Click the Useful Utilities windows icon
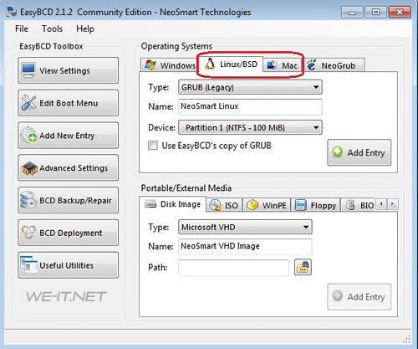The image size is (418, 349). pyautogui.click(x=28, y=265)
